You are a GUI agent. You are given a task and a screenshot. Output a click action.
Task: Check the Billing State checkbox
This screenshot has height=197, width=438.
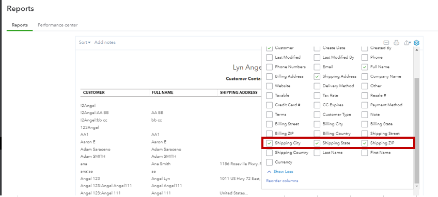tap(365, 124)
